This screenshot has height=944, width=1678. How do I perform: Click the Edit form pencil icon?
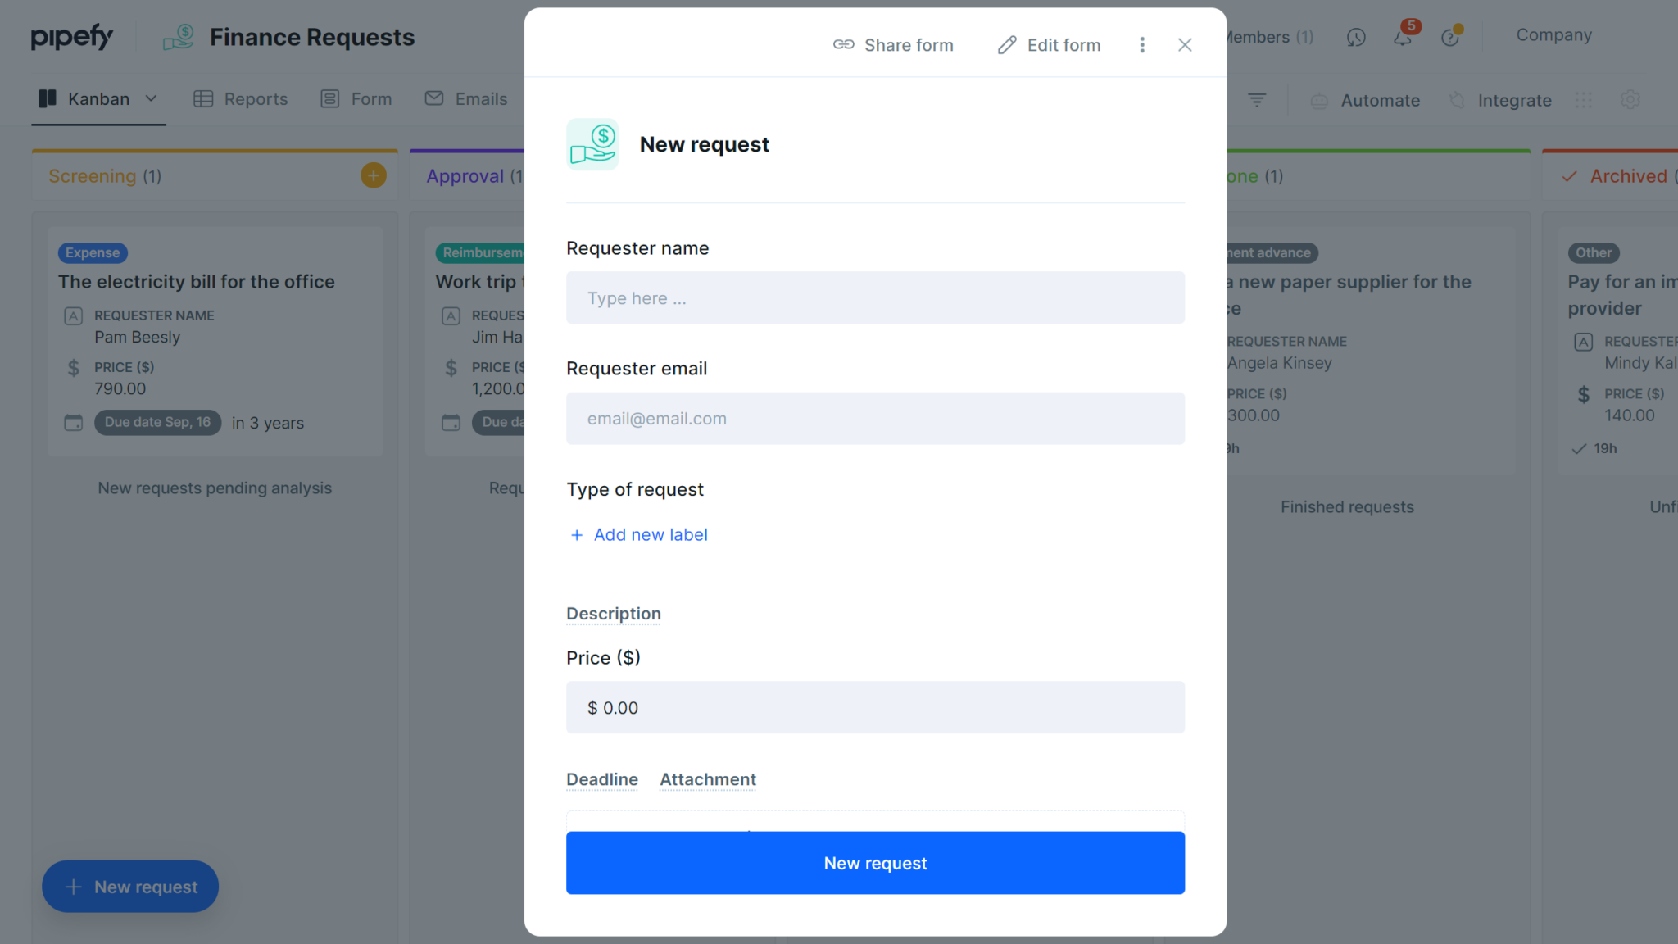[x=1006, y=45]
